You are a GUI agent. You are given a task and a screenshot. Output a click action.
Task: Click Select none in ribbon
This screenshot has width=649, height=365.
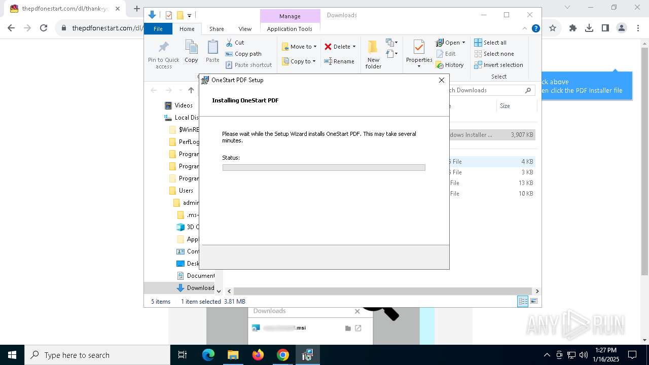click(494, 54)
